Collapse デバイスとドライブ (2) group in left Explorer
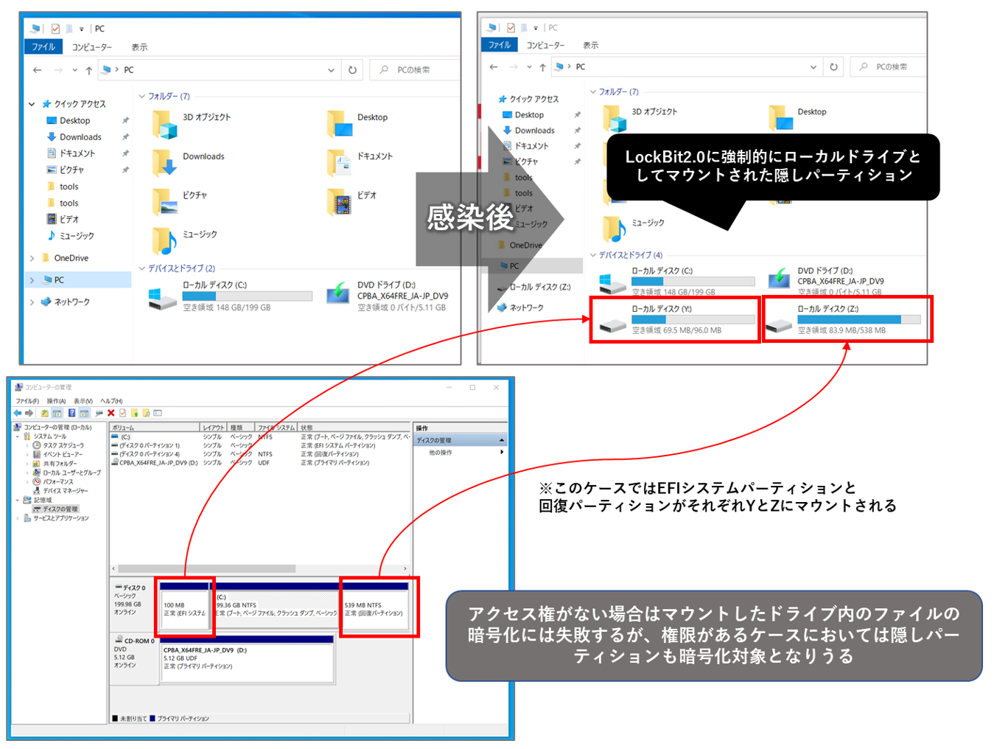Screen dimensions: 997x749 coord(142,268)
